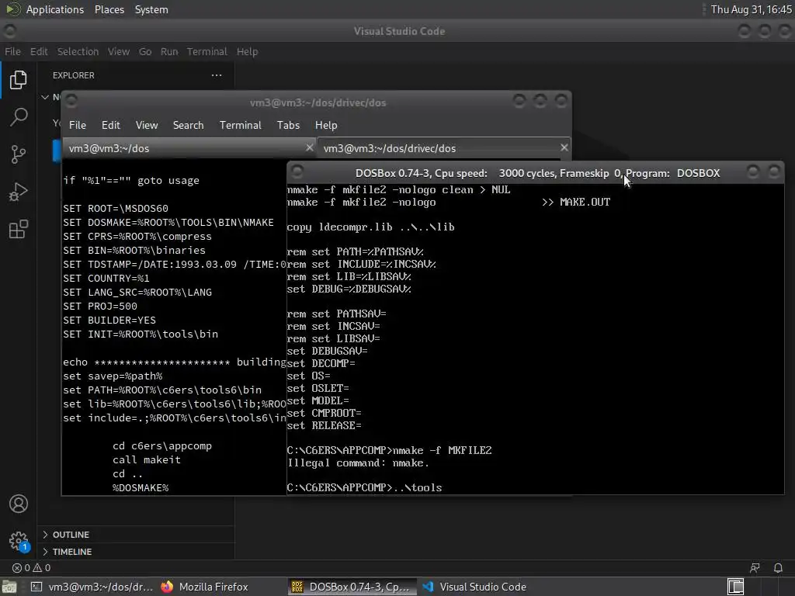Open the DOSBox window menu button
This screenshot has height=596, width=795.
click(297, 172)
